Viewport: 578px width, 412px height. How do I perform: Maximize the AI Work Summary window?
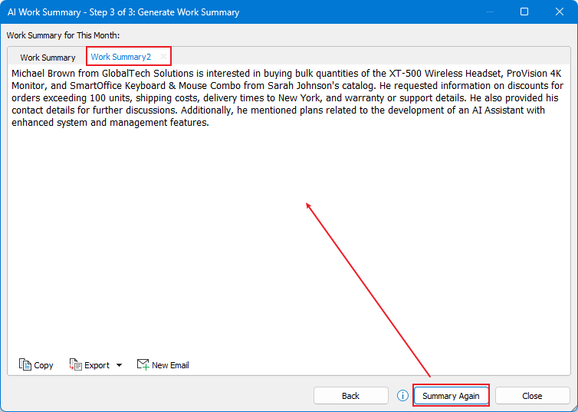(524, 12)
